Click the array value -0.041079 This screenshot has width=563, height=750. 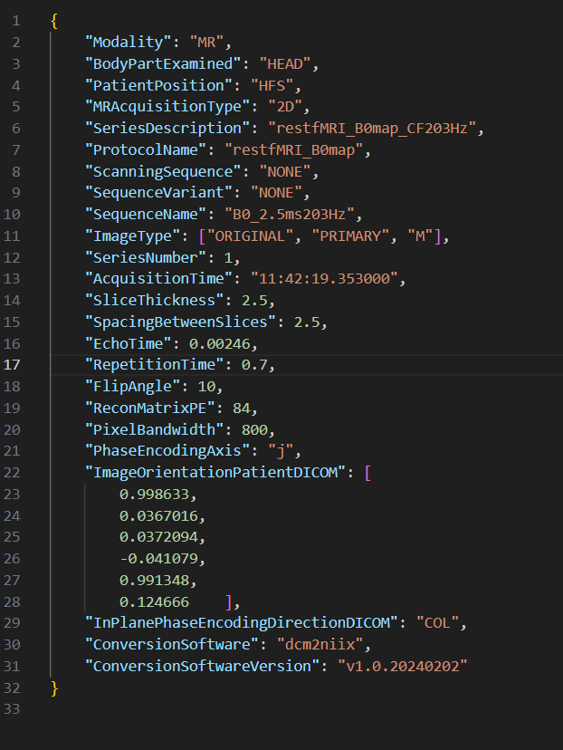(157, 558)
